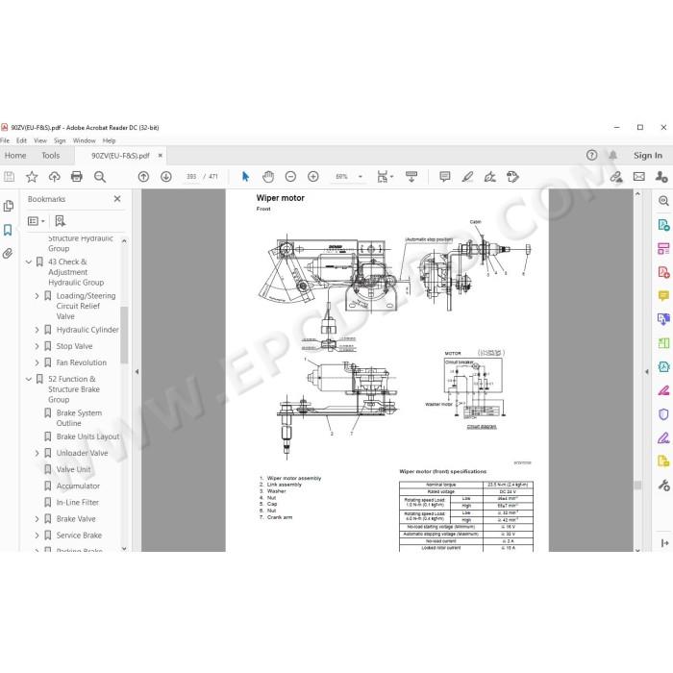The image size is (673, 673).
Task: Send file by email envelope icon
Action: point(639,176)
